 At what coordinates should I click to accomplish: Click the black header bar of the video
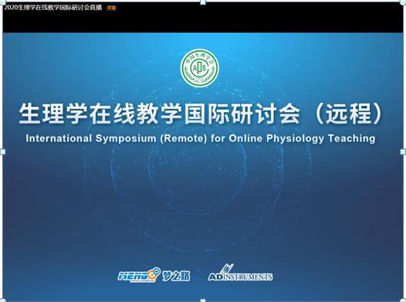[x=203, y=18]
